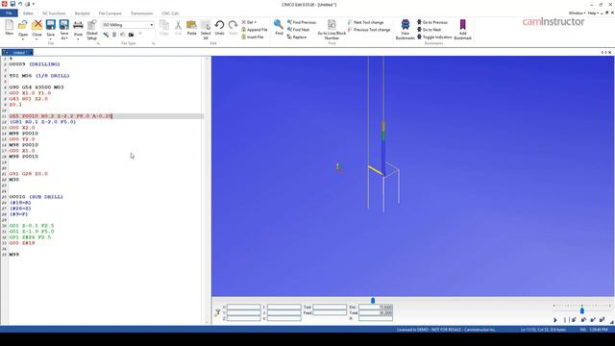Click the first small icon under ISO Milling
Screen dimensions: 615x346
point(106,35)
